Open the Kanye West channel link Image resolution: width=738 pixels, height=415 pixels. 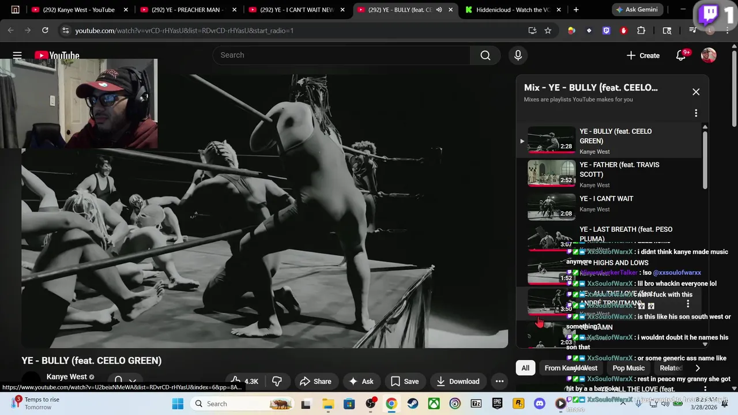coord(66,377)
